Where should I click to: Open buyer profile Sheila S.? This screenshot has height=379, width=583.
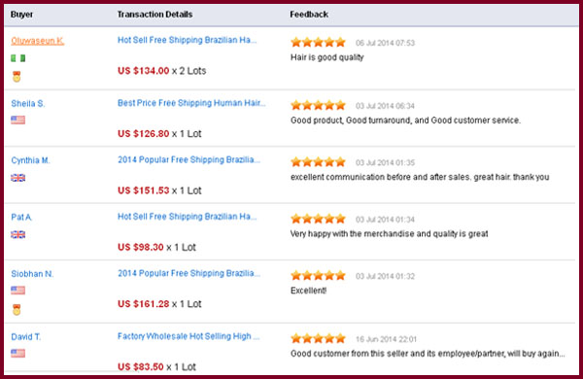click(x=28, y=103)
